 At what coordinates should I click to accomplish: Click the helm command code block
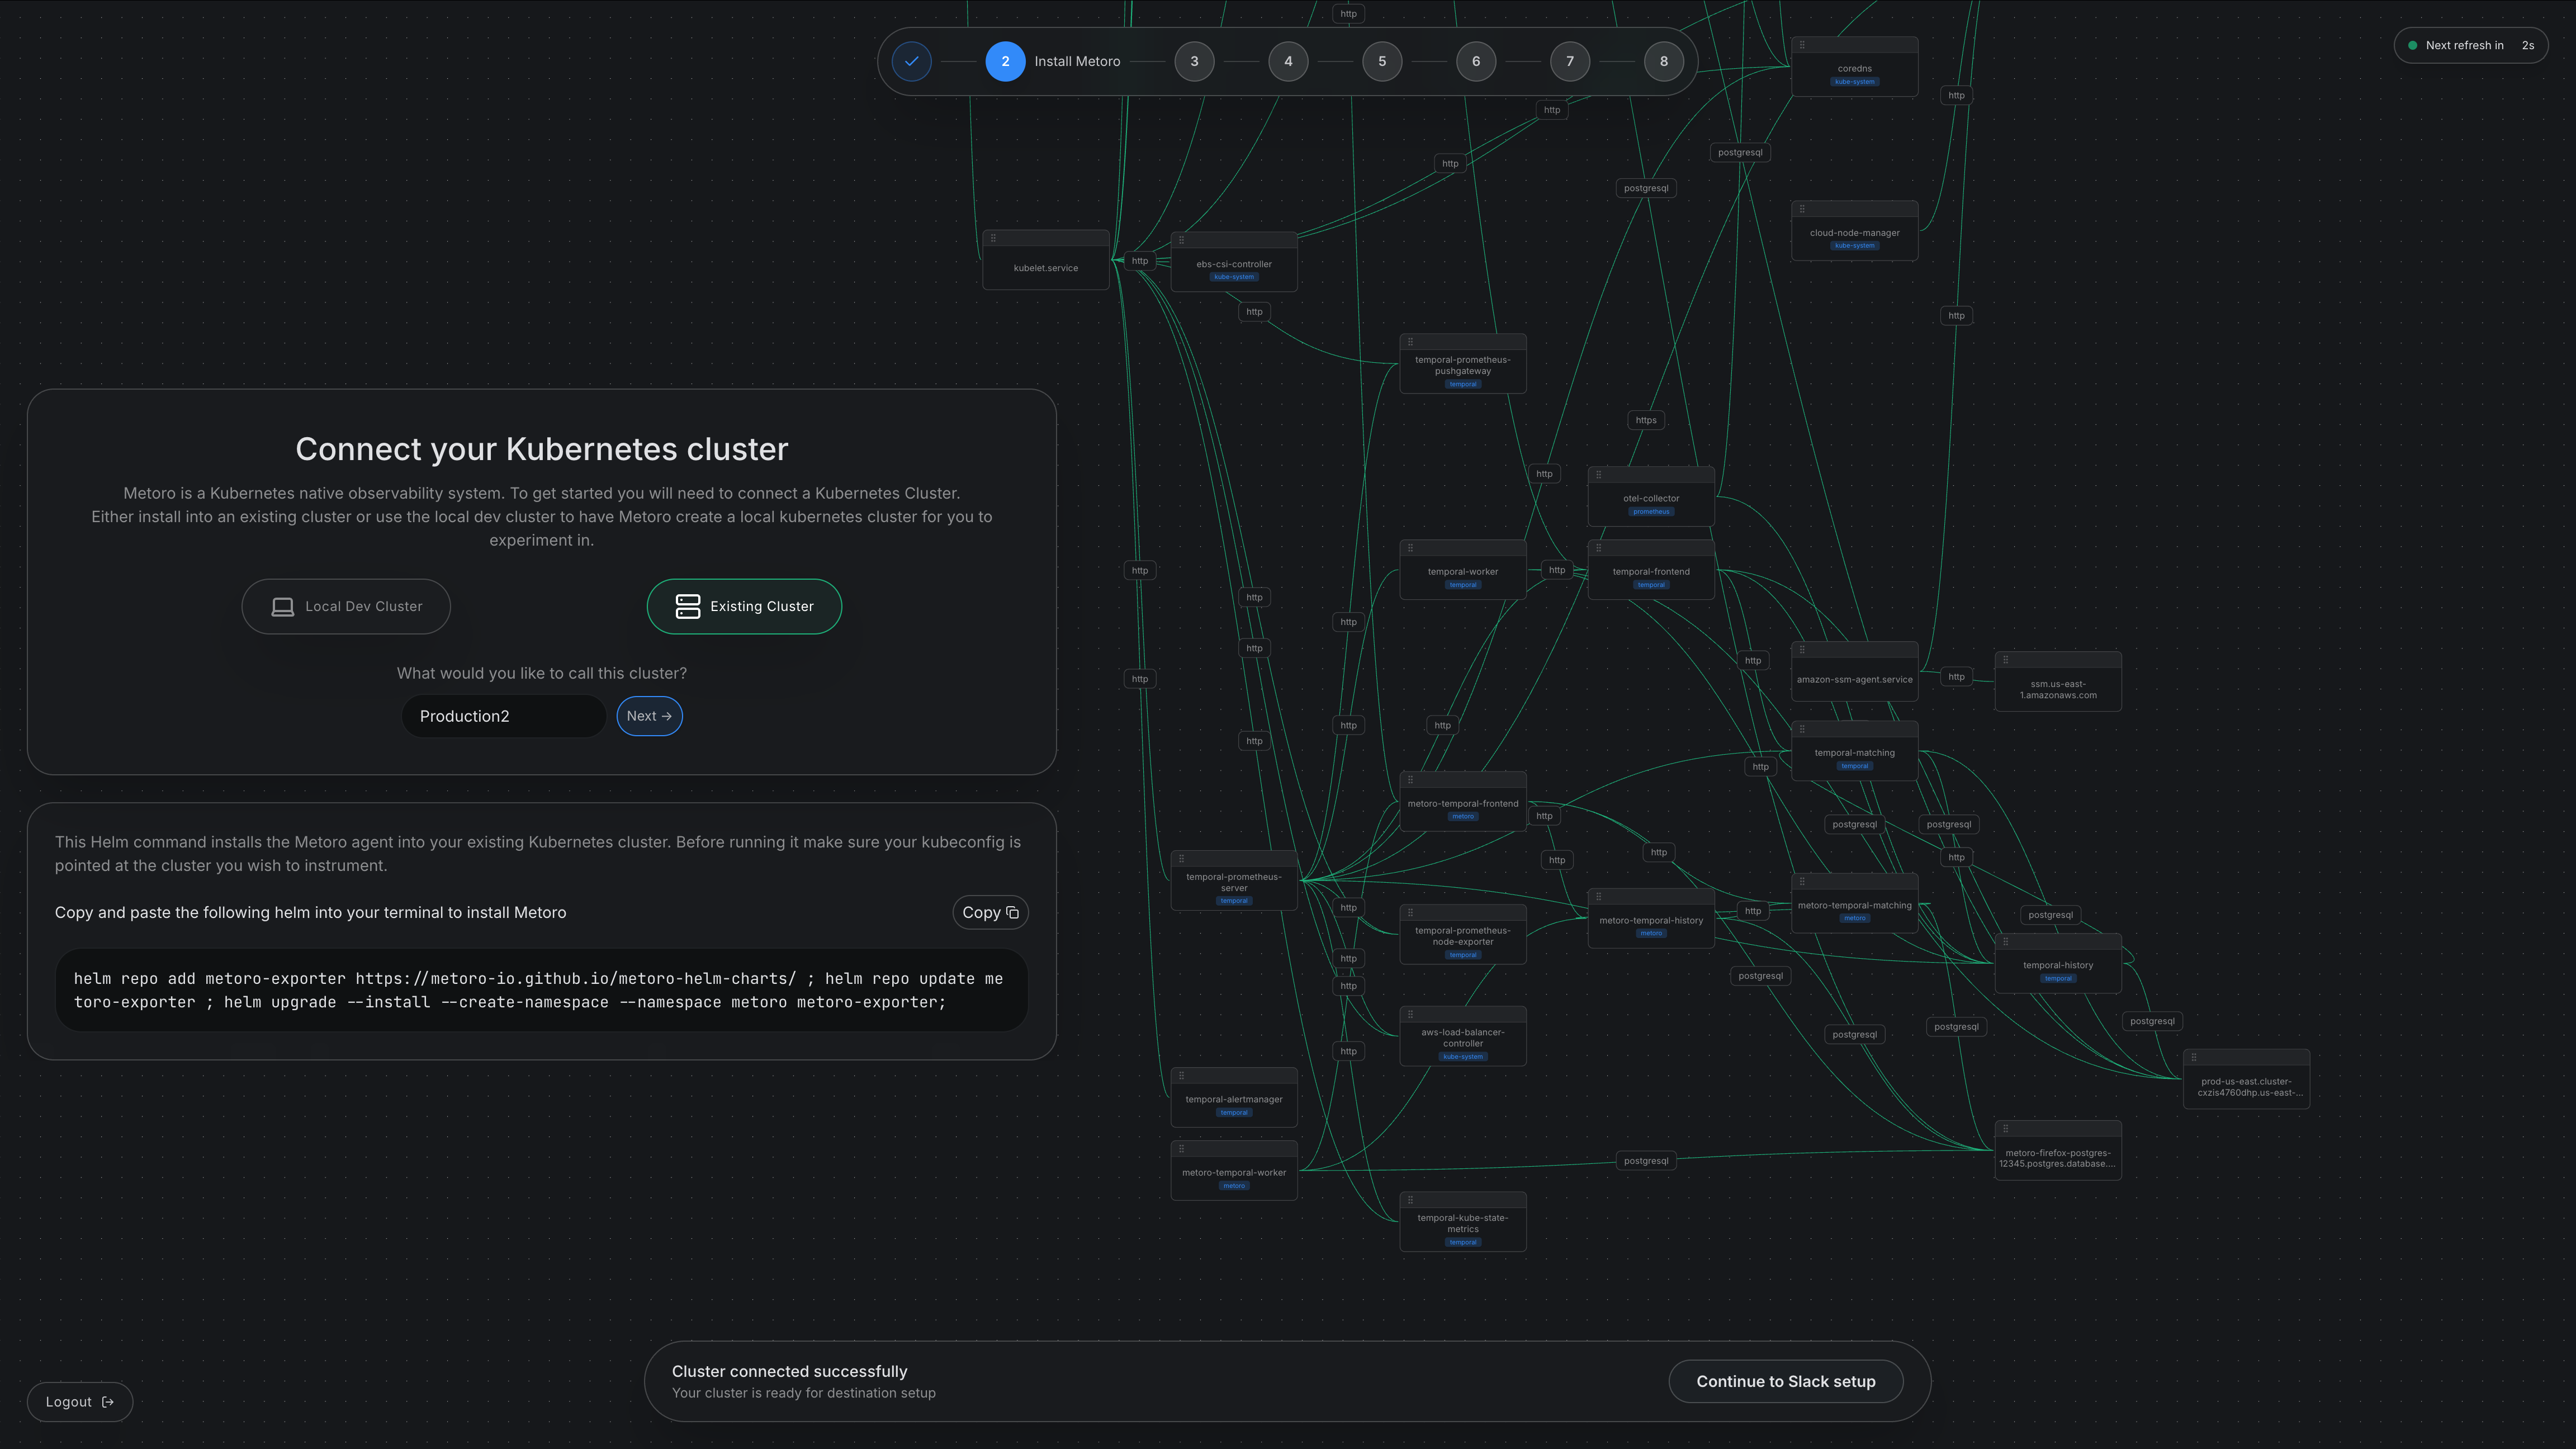click(x=542, y=990)
